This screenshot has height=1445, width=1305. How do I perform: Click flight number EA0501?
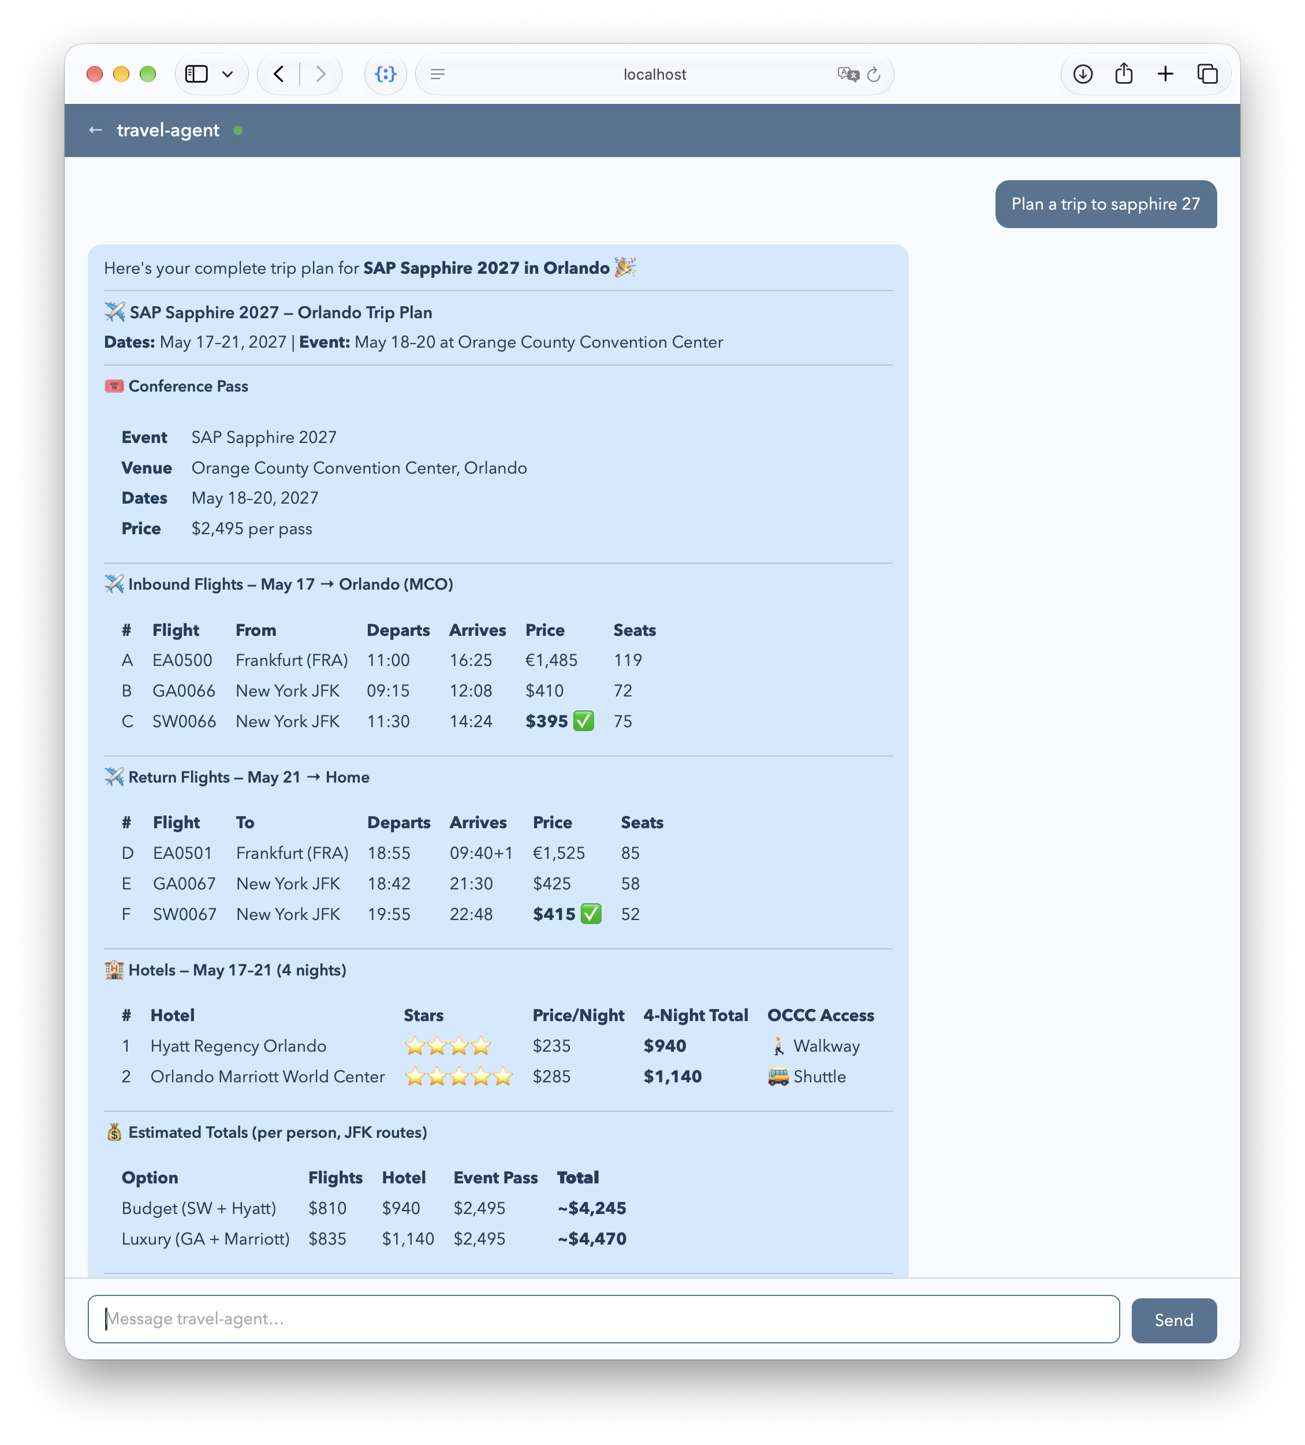coord(182,852)
